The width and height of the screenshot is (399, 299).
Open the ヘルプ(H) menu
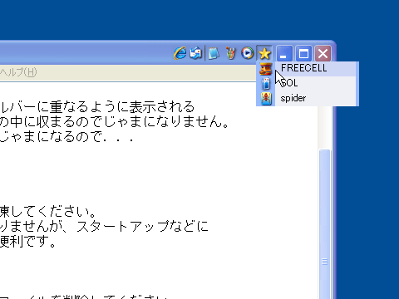[18, 72]
